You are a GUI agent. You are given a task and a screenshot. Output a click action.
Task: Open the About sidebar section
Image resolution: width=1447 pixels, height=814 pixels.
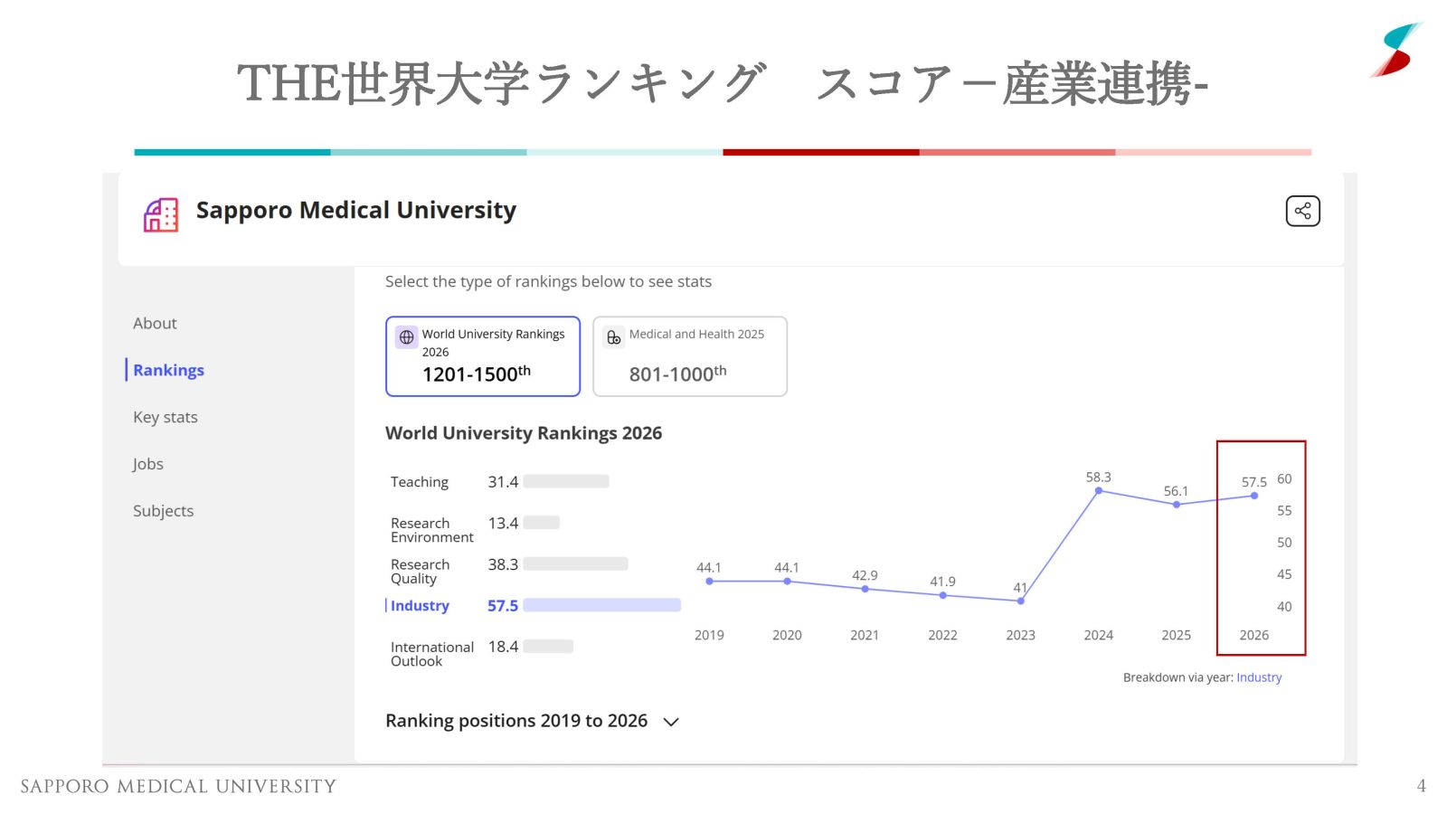155,323
